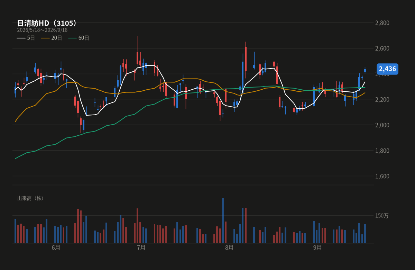Click the 150万 volume axis label
The image size is (415, 270).
click(382, 216)
